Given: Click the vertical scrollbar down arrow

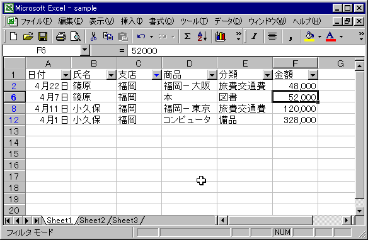Looking at the screenshot, I should tap(359, 210).
